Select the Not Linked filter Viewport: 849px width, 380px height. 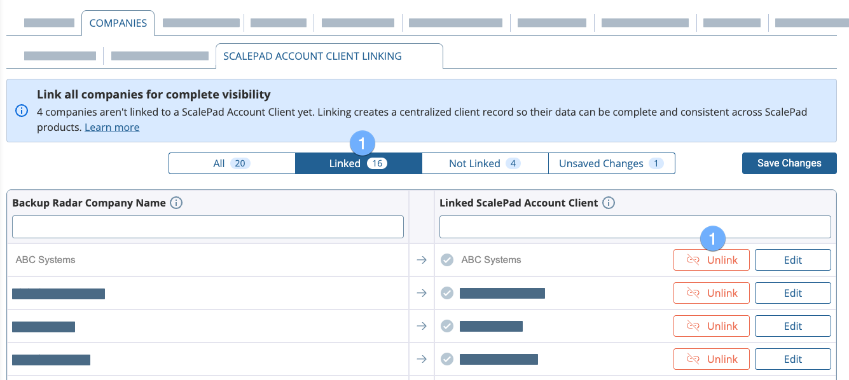[x=485, y=163]
